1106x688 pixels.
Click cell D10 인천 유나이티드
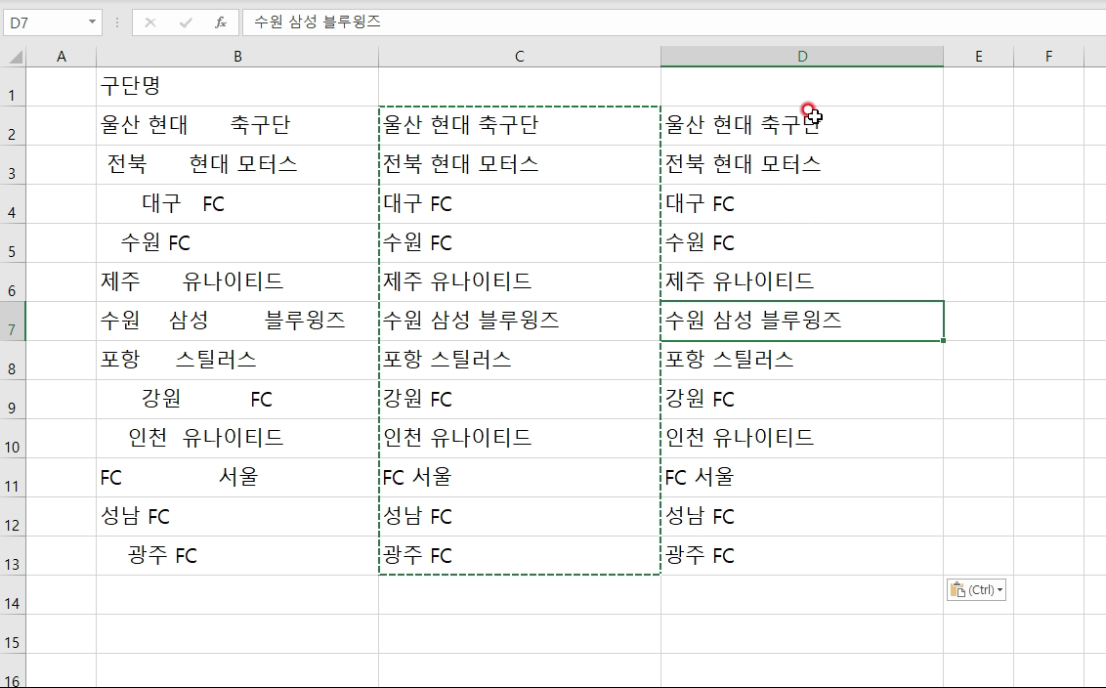coord(802,439)
